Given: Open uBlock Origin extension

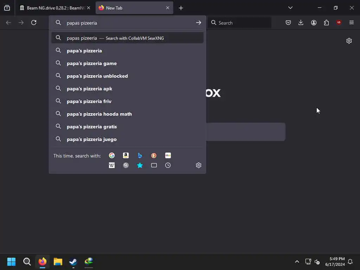Looking at the screenshot, I should click(339, 22).
